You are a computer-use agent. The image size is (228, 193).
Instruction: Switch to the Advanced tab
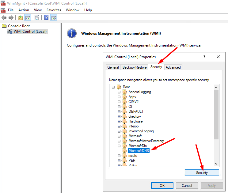click(173, 67)
